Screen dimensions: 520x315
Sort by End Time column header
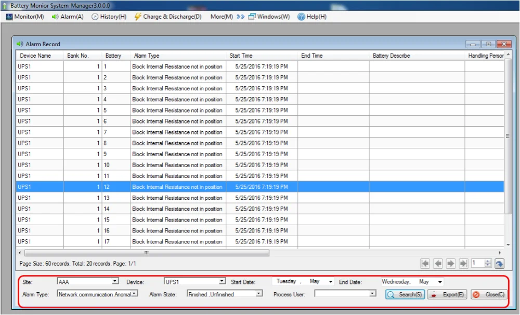click(x=333, y=56)
